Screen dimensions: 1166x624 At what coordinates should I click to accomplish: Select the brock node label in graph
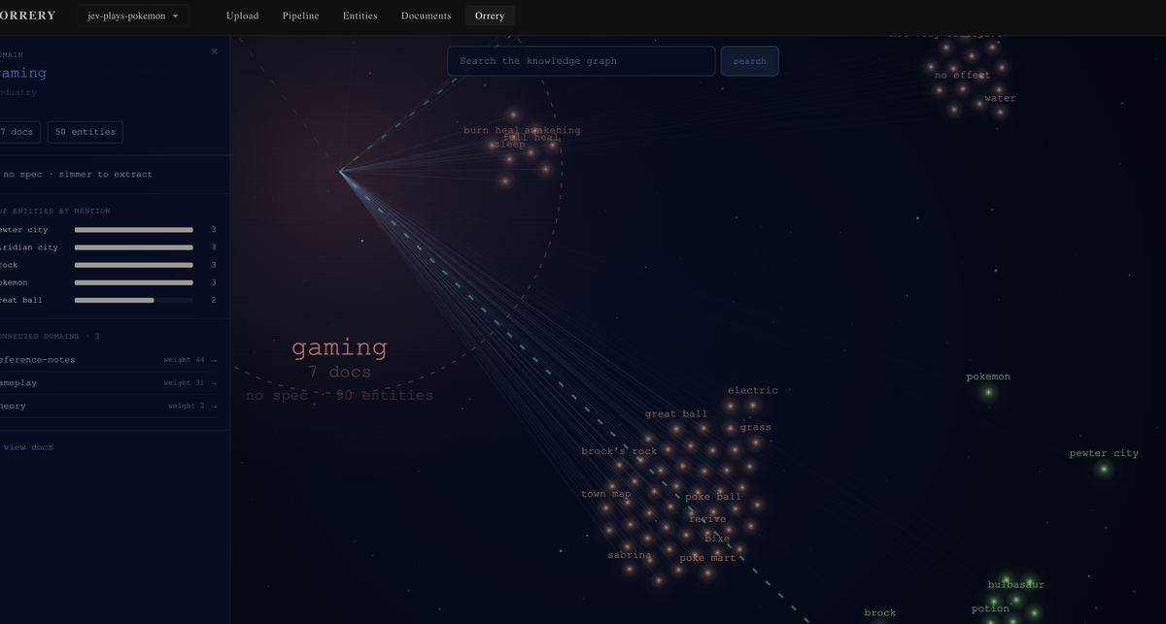tap(880, 612)
